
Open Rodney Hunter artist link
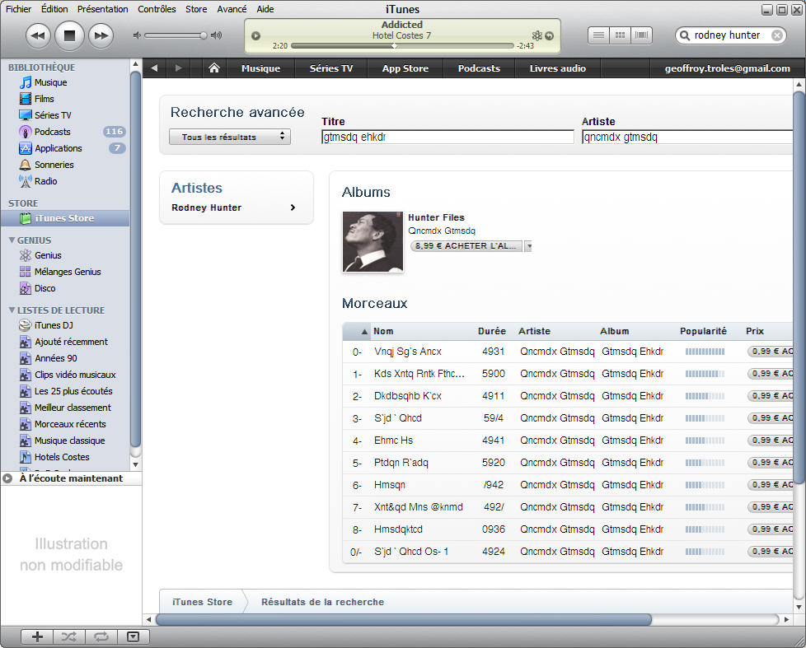tap(234, 207)
